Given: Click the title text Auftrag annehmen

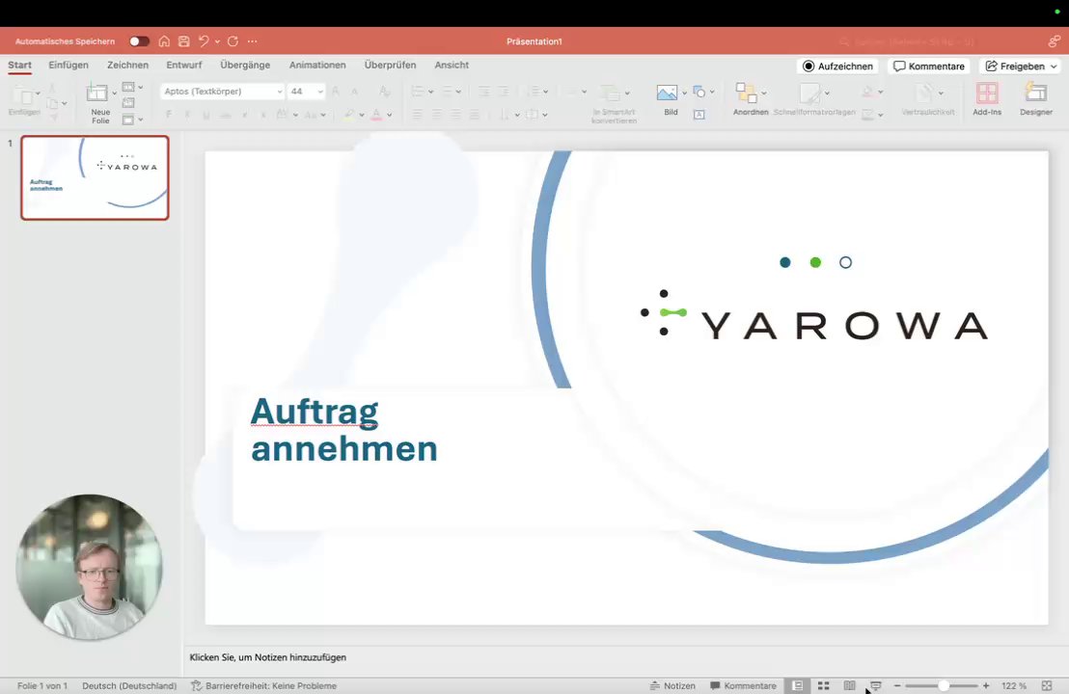Looking at the screenshot, I should (343, 430).
